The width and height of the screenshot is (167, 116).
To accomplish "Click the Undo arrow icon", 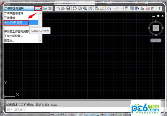I will pos(109,9).
